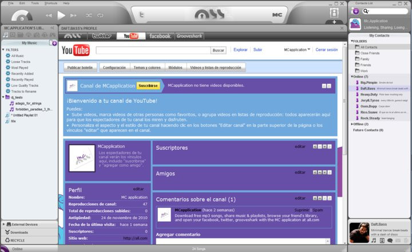Click the YouTube search input field
The height and width of the screenshot is (252, 412).
[x=153, y=50]
